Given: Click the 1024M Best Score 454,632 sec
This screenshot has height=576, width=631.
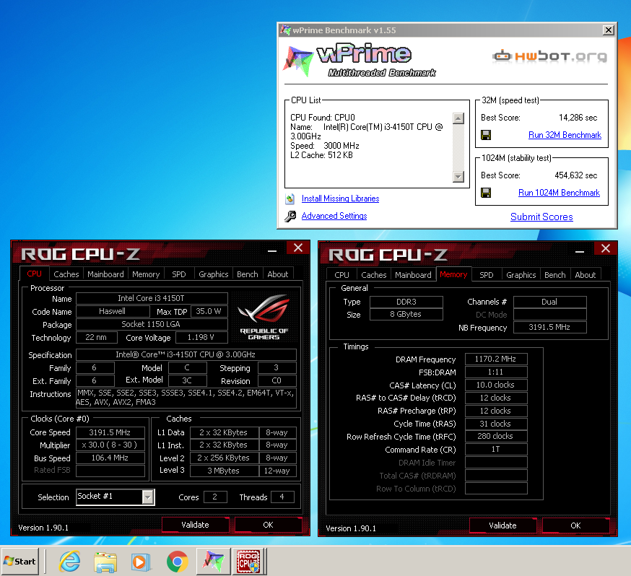Looking at the screenshot, I should click(576, 175).
